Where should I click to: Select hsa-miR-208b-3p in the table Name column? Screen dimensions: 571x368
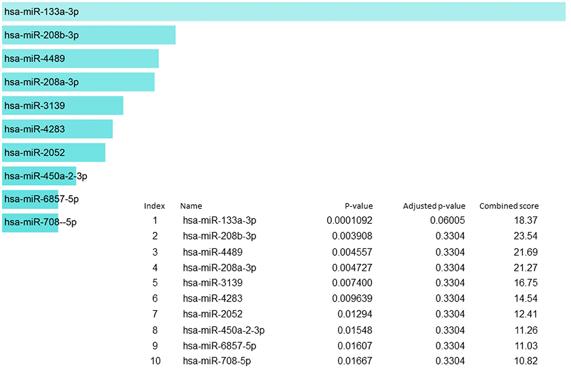pos(220,236)
